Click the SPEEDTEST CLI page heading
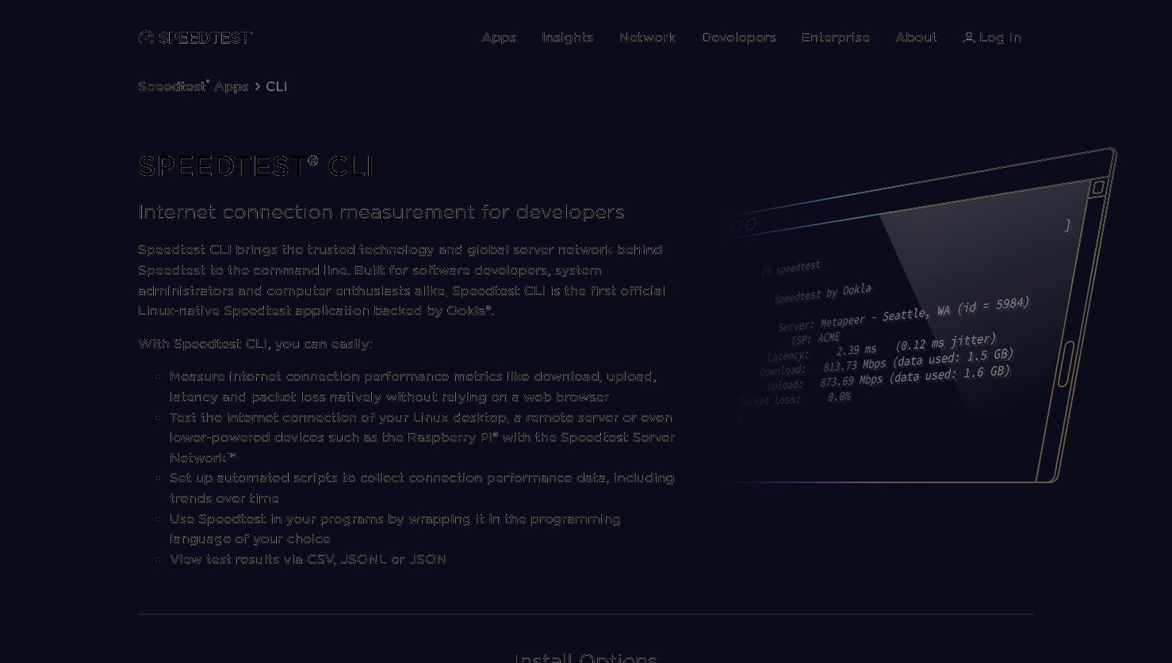Image resolution: width=1172 pixels, height=663 pixels. click(x=255, y=166)
